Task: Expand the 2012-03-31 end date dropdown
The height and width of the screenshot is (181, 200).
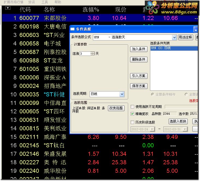Action: coord(185,129)
